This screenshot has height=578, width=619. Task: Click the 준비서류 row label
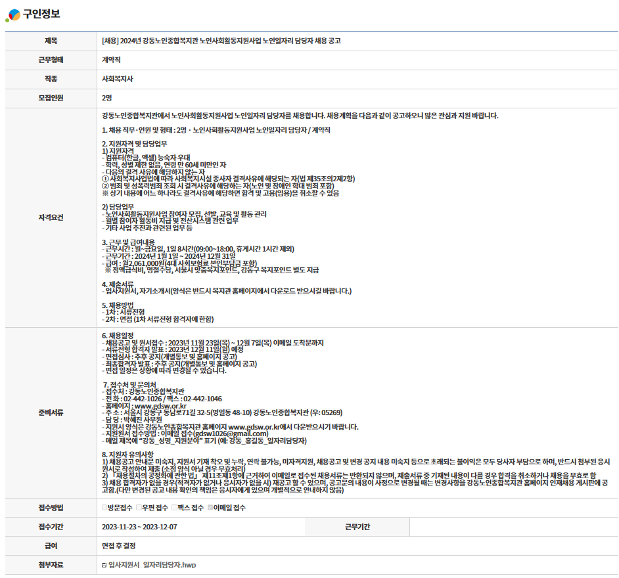[x=51, y=412]
